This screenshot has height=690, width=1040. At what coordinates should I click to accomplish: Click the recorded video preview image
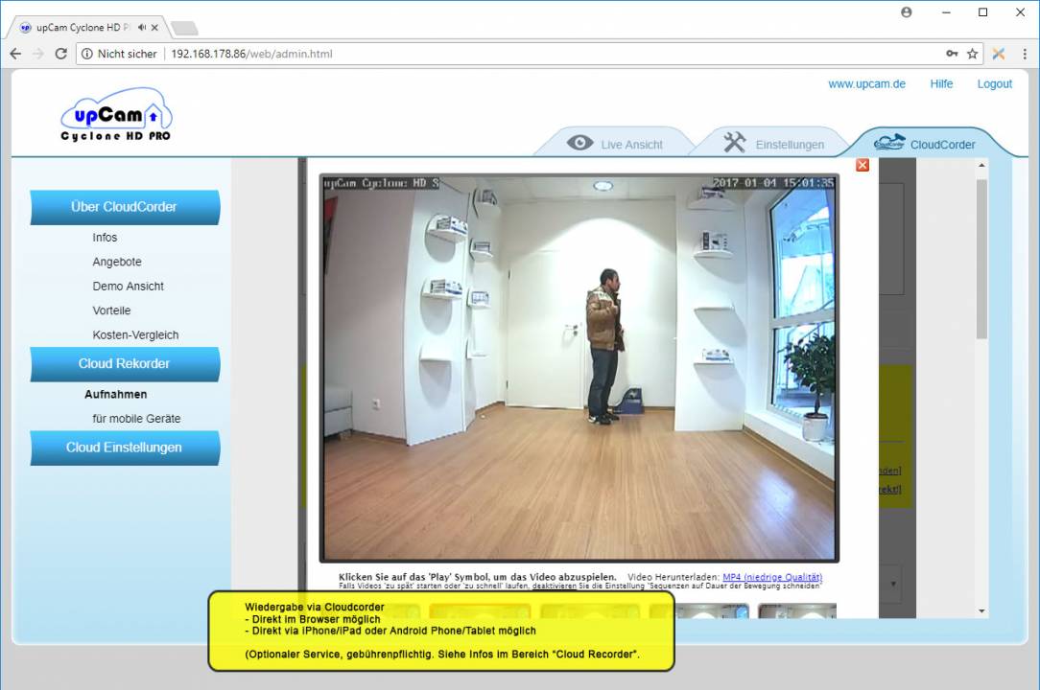[x=579, y=369]
